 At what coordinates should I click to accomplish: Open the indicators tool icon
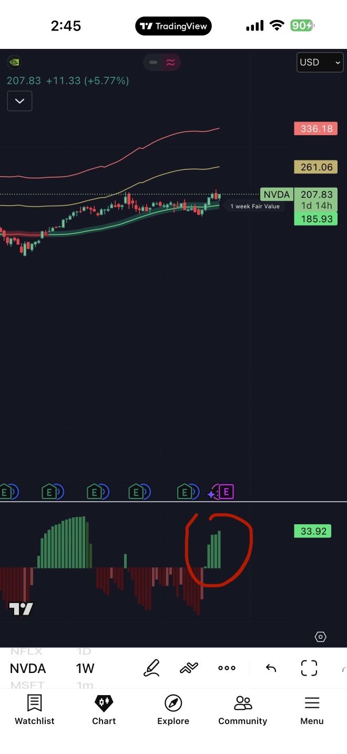pyautogui.click(x=189, y=668)
